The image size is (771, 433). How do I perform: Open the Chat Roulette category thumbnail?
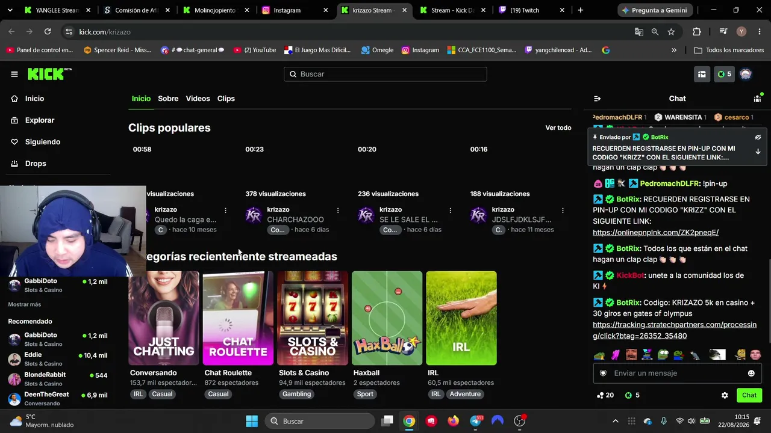point(238,318)
